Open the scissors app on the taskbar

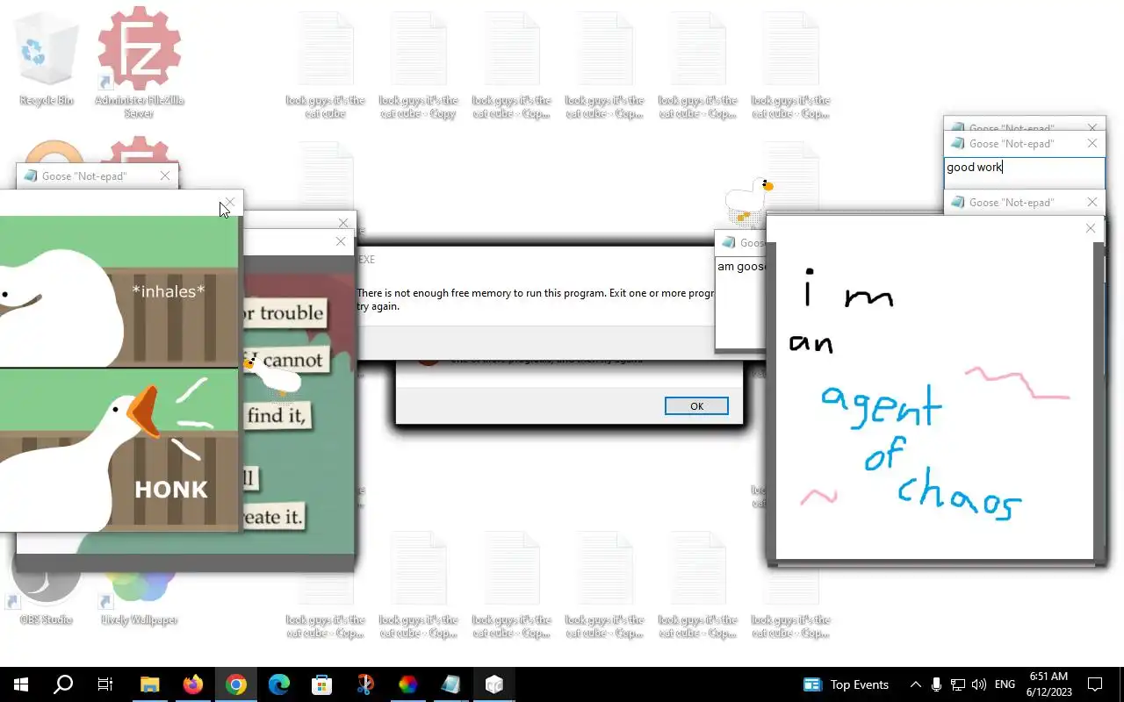point(365,684)
